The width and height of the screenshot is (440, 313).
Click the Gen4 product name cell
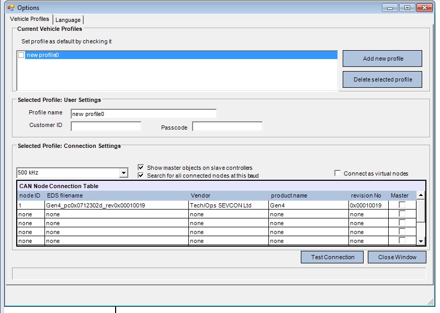point(308,205)
